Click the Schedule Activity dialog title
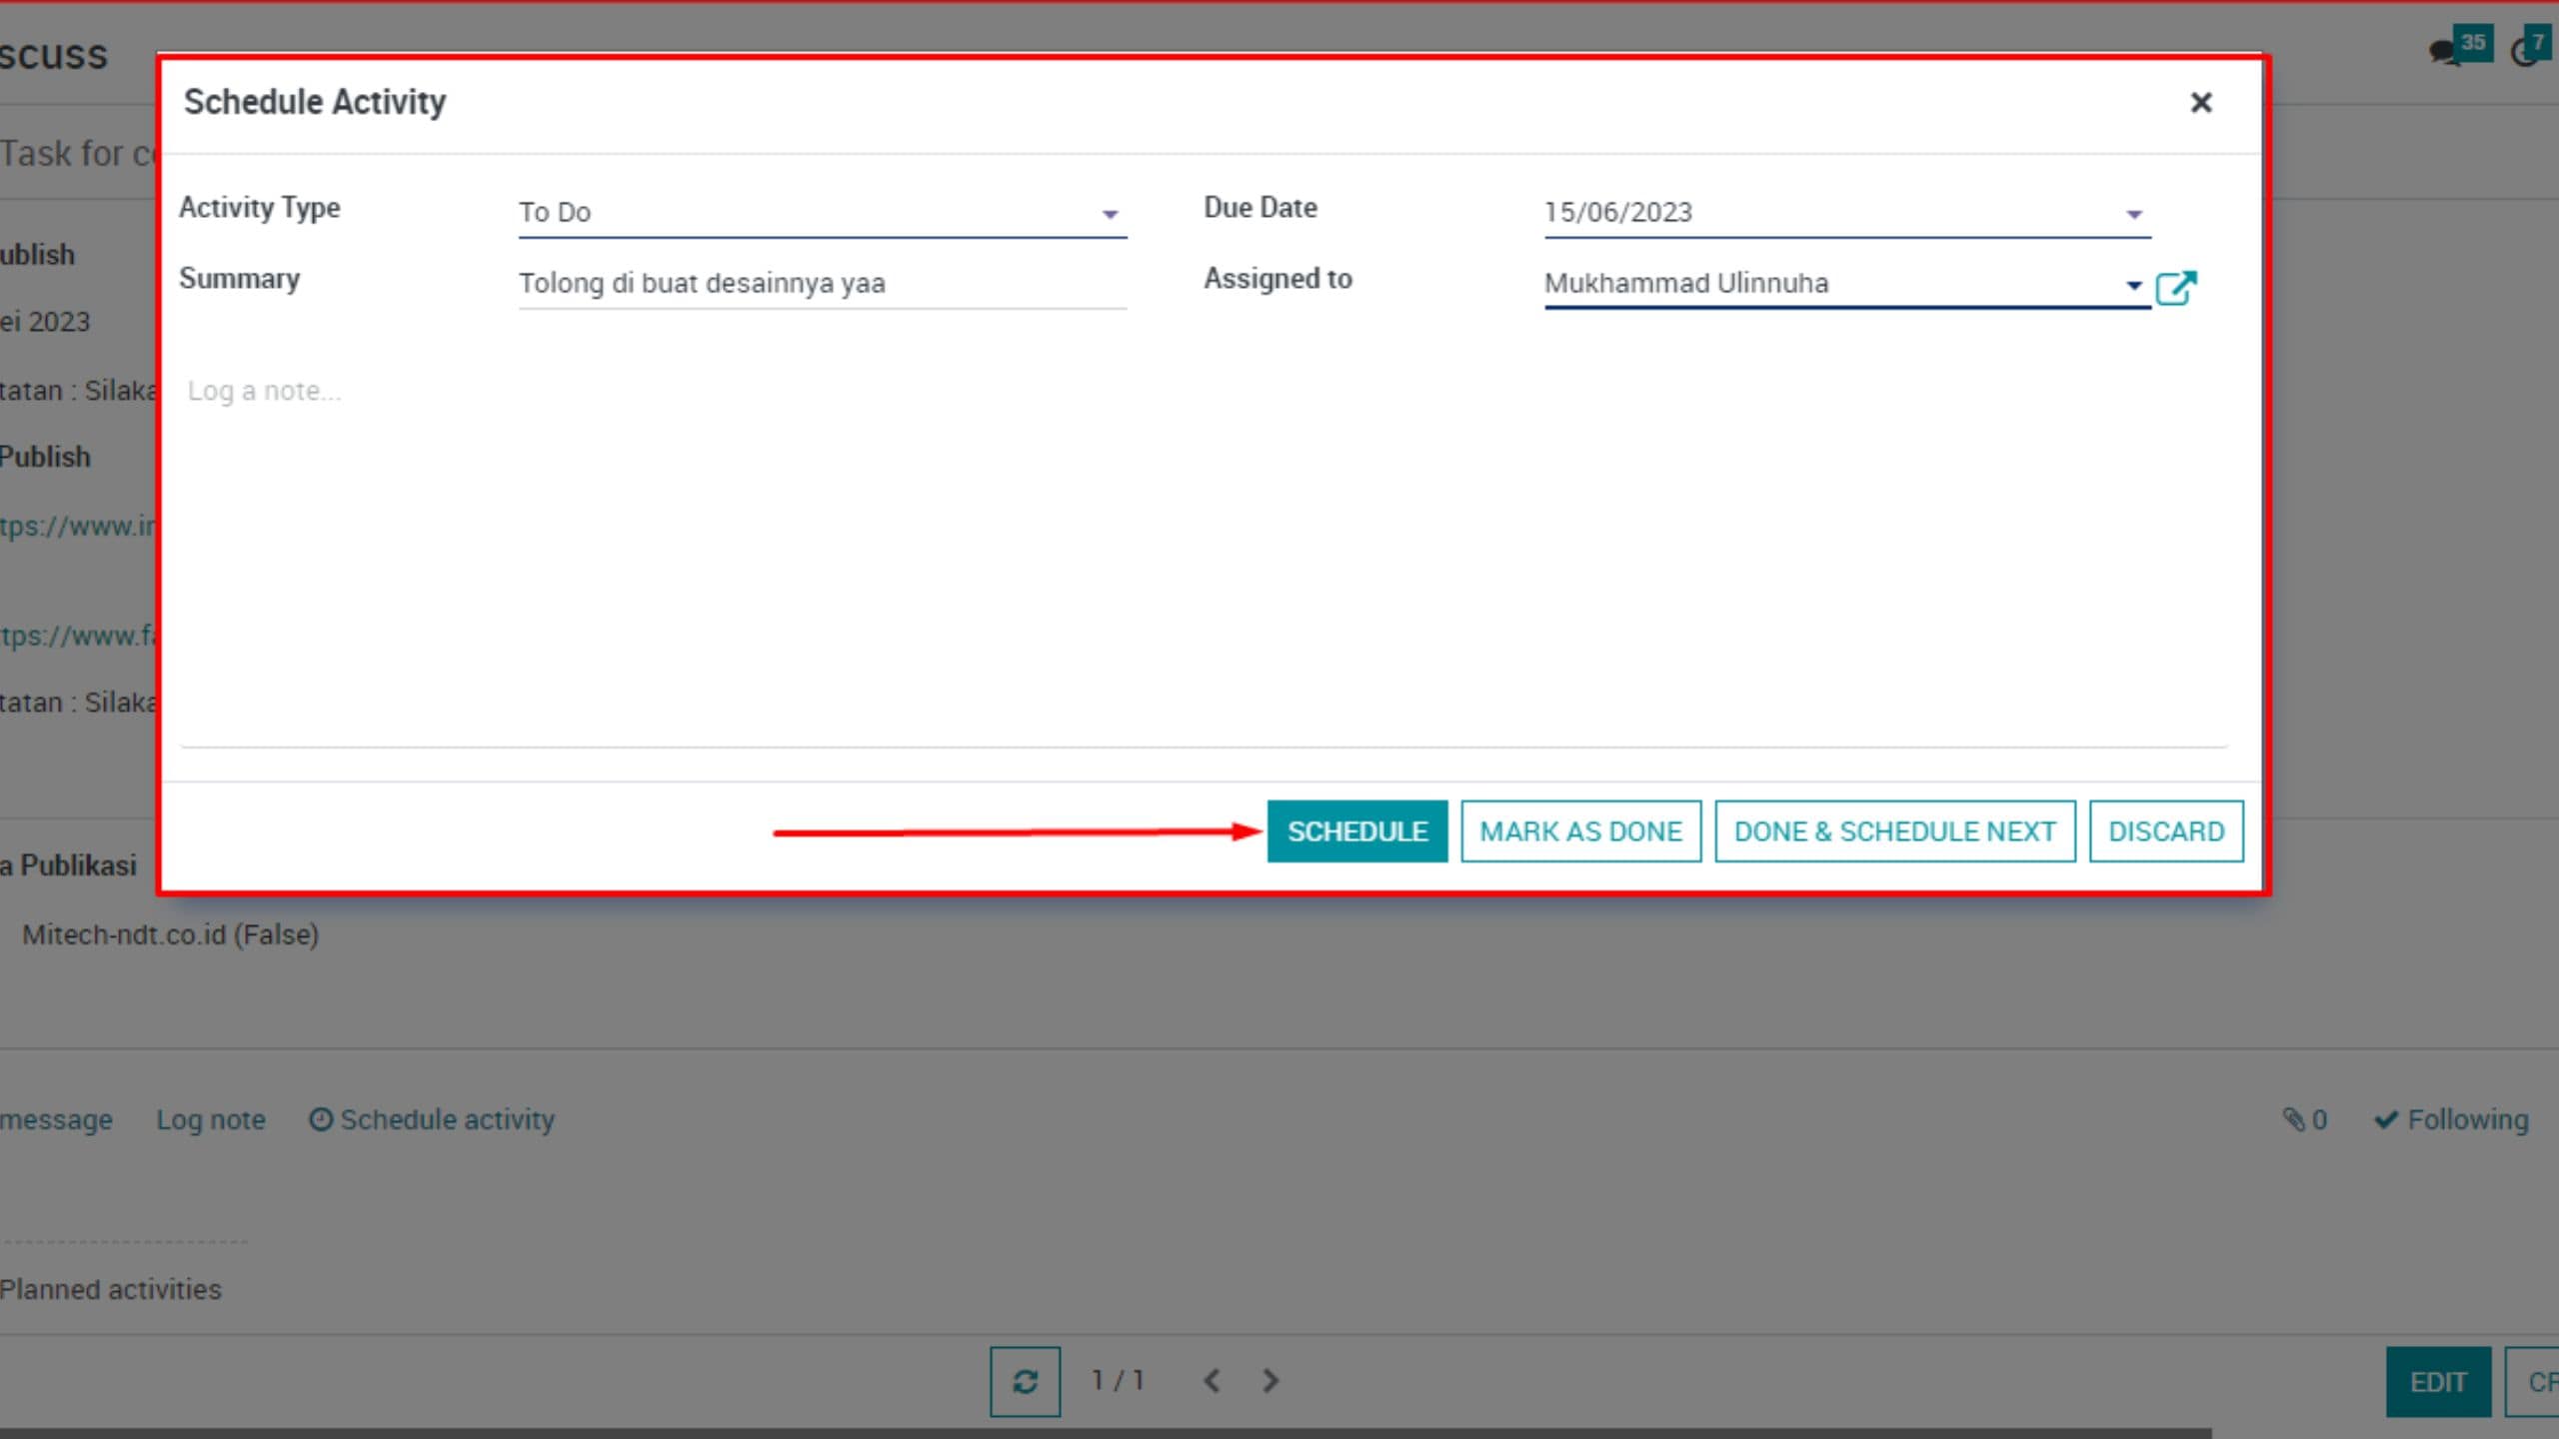 (x=315, y=102)
